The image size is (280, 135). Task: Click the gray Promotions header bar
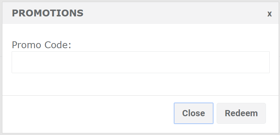point(141,13)
